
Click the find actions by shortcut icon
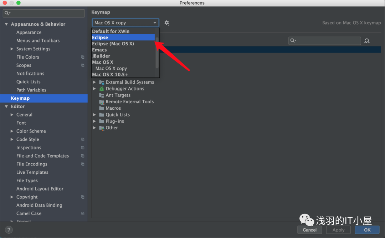[x=367, y=41]
